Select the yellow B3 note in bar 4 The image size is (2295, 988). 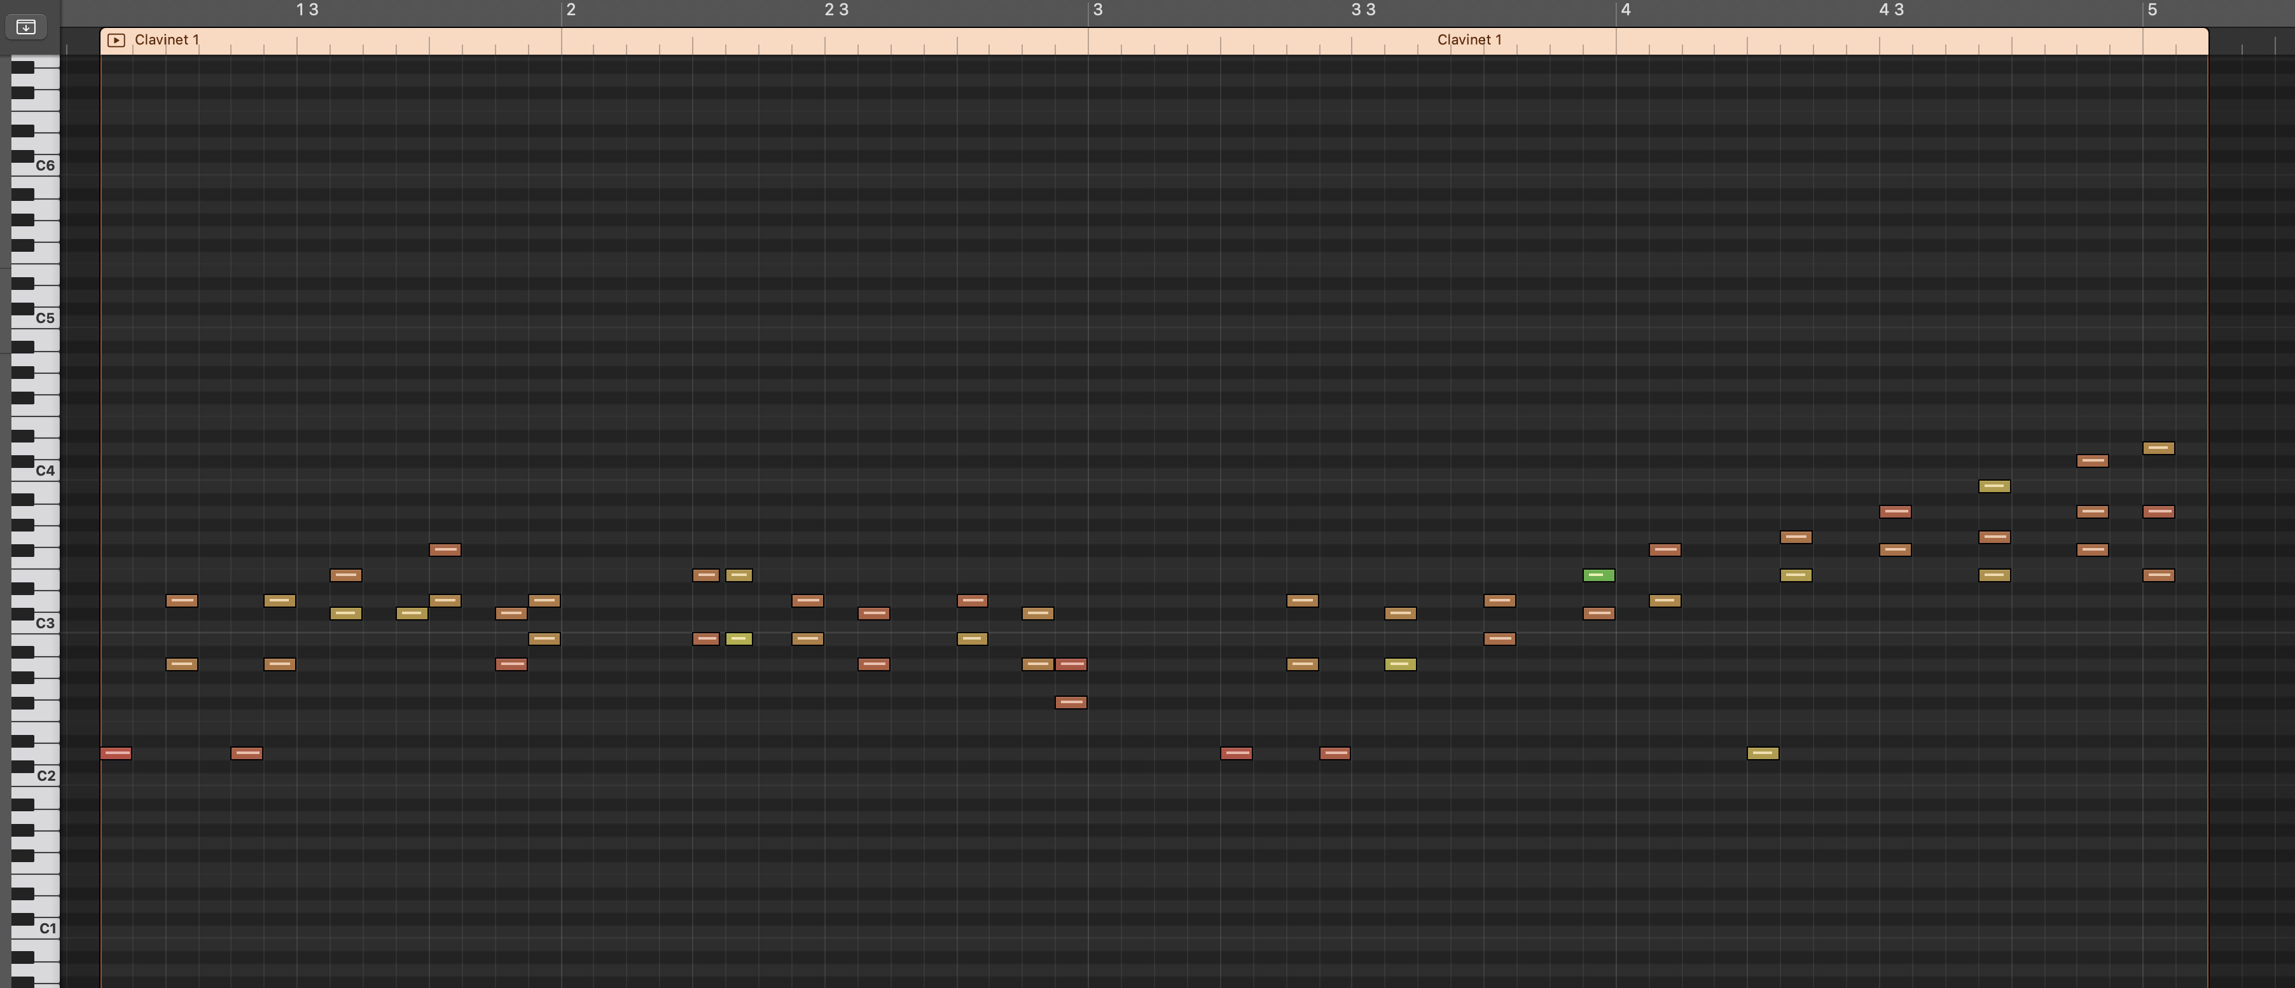(x=1994, y=486)
